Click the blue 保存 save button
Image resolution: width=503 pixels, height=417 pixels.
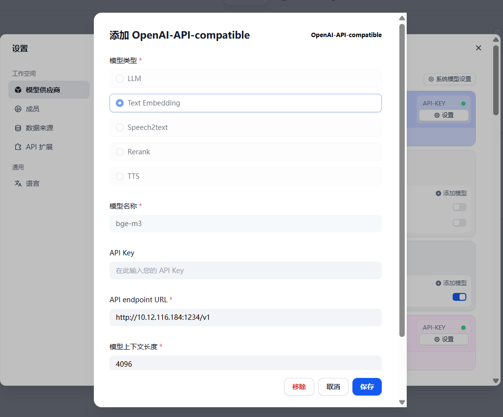click(367, 387)
